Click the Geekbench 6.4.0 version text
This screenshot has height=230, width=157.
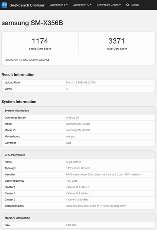[x=27, y=60]
